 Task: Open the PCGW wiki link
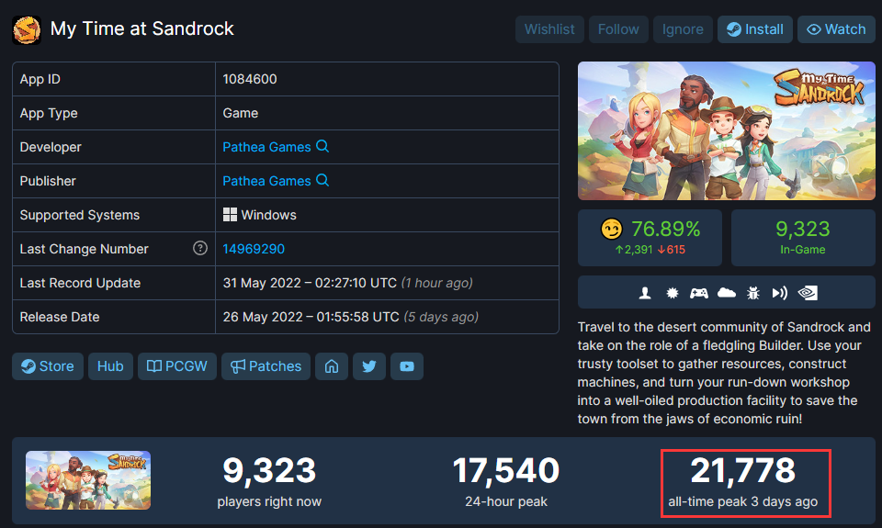pyautogui.click(x=177, y=366)
